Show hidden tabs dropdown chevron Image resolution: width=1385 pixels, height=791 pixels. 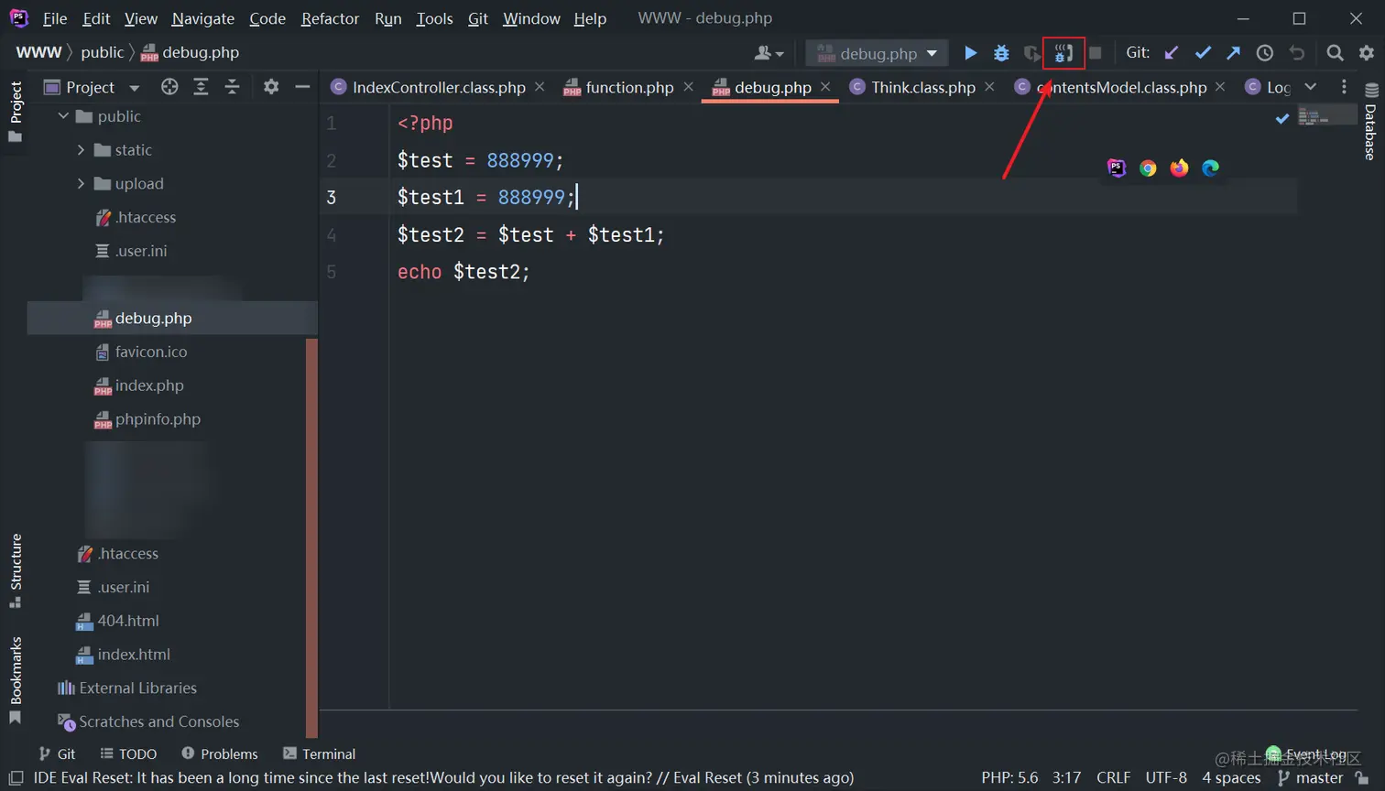(1311, 87)
